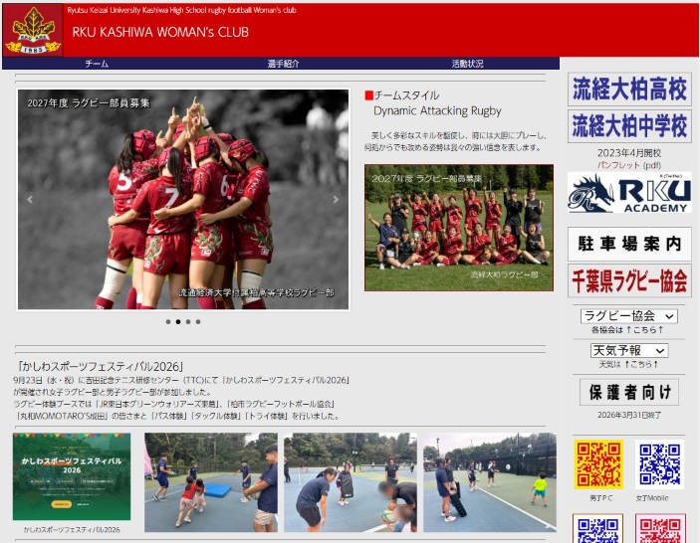Image resolution: width=700 pixels, height=543 pixels.
Task: Open the green かしわスポーツフェスティバル2026 poster thumbnail
Action: 72,476
